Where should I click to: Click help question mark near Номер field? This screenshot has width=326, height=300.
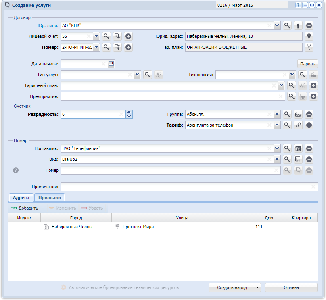coord(16,170)
